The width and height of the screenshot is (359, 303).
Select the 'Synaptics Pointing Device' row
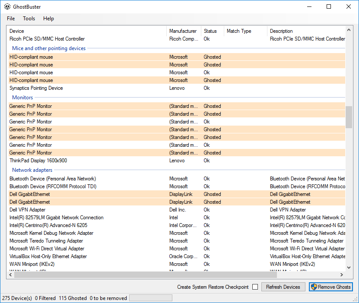tap(177, 88)
